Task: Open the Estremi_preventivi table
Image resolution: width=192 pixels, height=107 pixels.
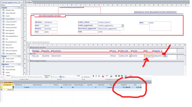Action: [x=11, y=27]
